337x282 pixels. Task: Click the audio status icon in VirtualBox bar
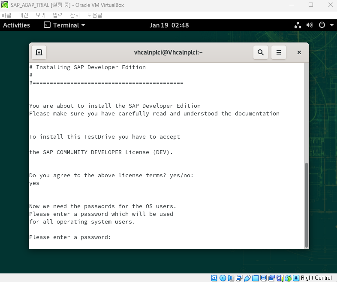click(x=231, y=278)
